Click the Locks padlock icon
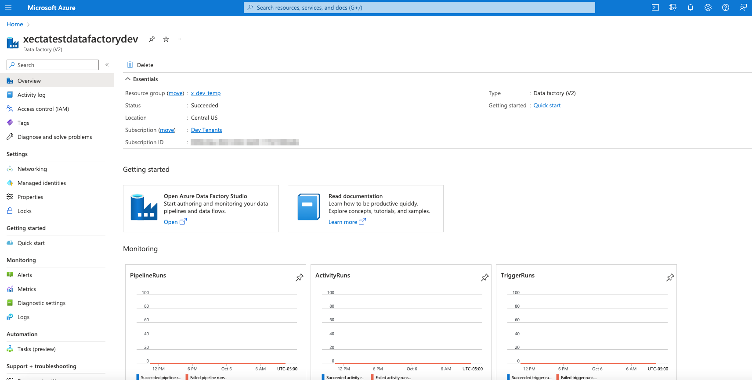 pos(10,211)
